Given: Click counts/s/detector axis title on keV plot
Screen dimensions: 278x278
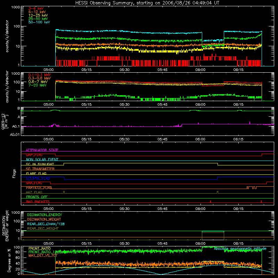Looking at the screenshot, I should pyautogui.click(x=7, y=36).
